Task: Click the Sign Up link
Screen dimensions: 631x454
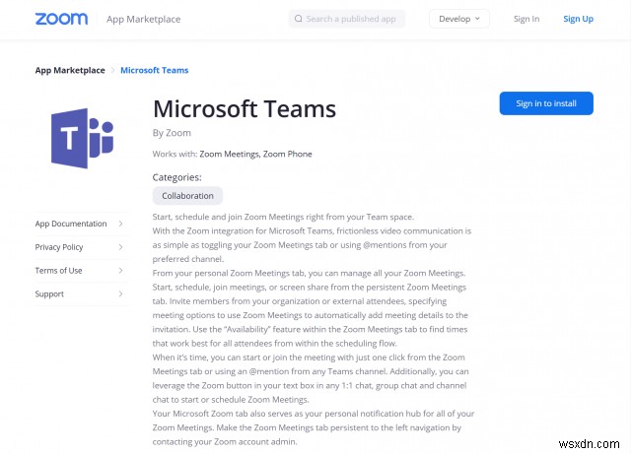Action: (x=579, y=19)
